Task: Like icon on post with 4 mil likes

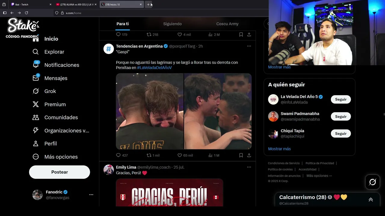Action: pos(180,34)
